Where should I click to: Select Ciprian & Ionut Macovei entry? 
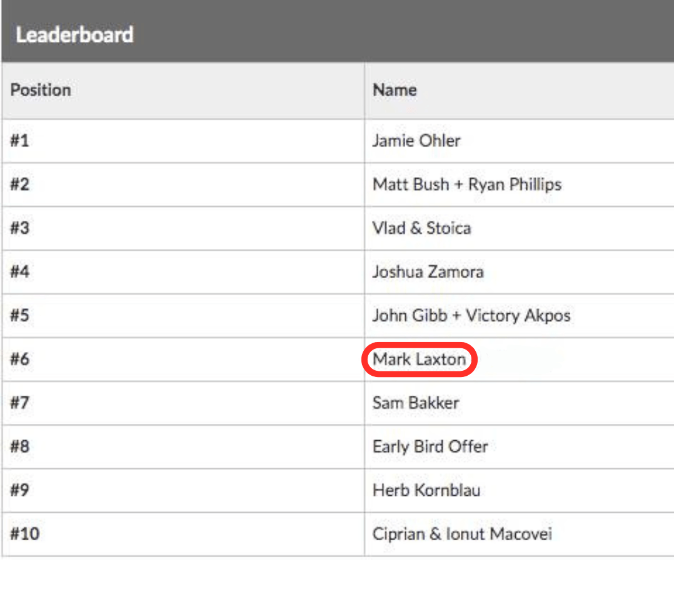tap(462, 535)
